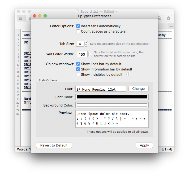189x173 pixels.
Task: Click the DR text on line 4
Action: (26, 42)
